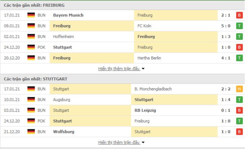Select the 'Các trận gần nhất: STUTTGART' header
This screenshot has height=149, width=245.
point(36,79)
